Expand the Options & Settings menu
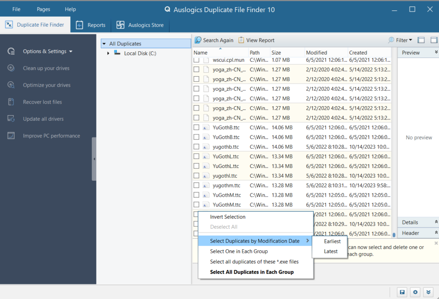Image resolution: width=439 pixels, height=299 pixels. (47, 51)
